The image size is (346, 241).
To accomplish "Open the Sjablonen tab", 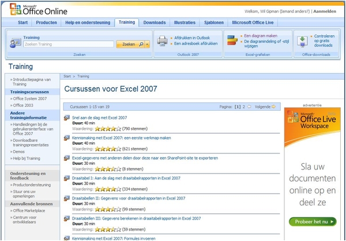I will tap(214, 22).
